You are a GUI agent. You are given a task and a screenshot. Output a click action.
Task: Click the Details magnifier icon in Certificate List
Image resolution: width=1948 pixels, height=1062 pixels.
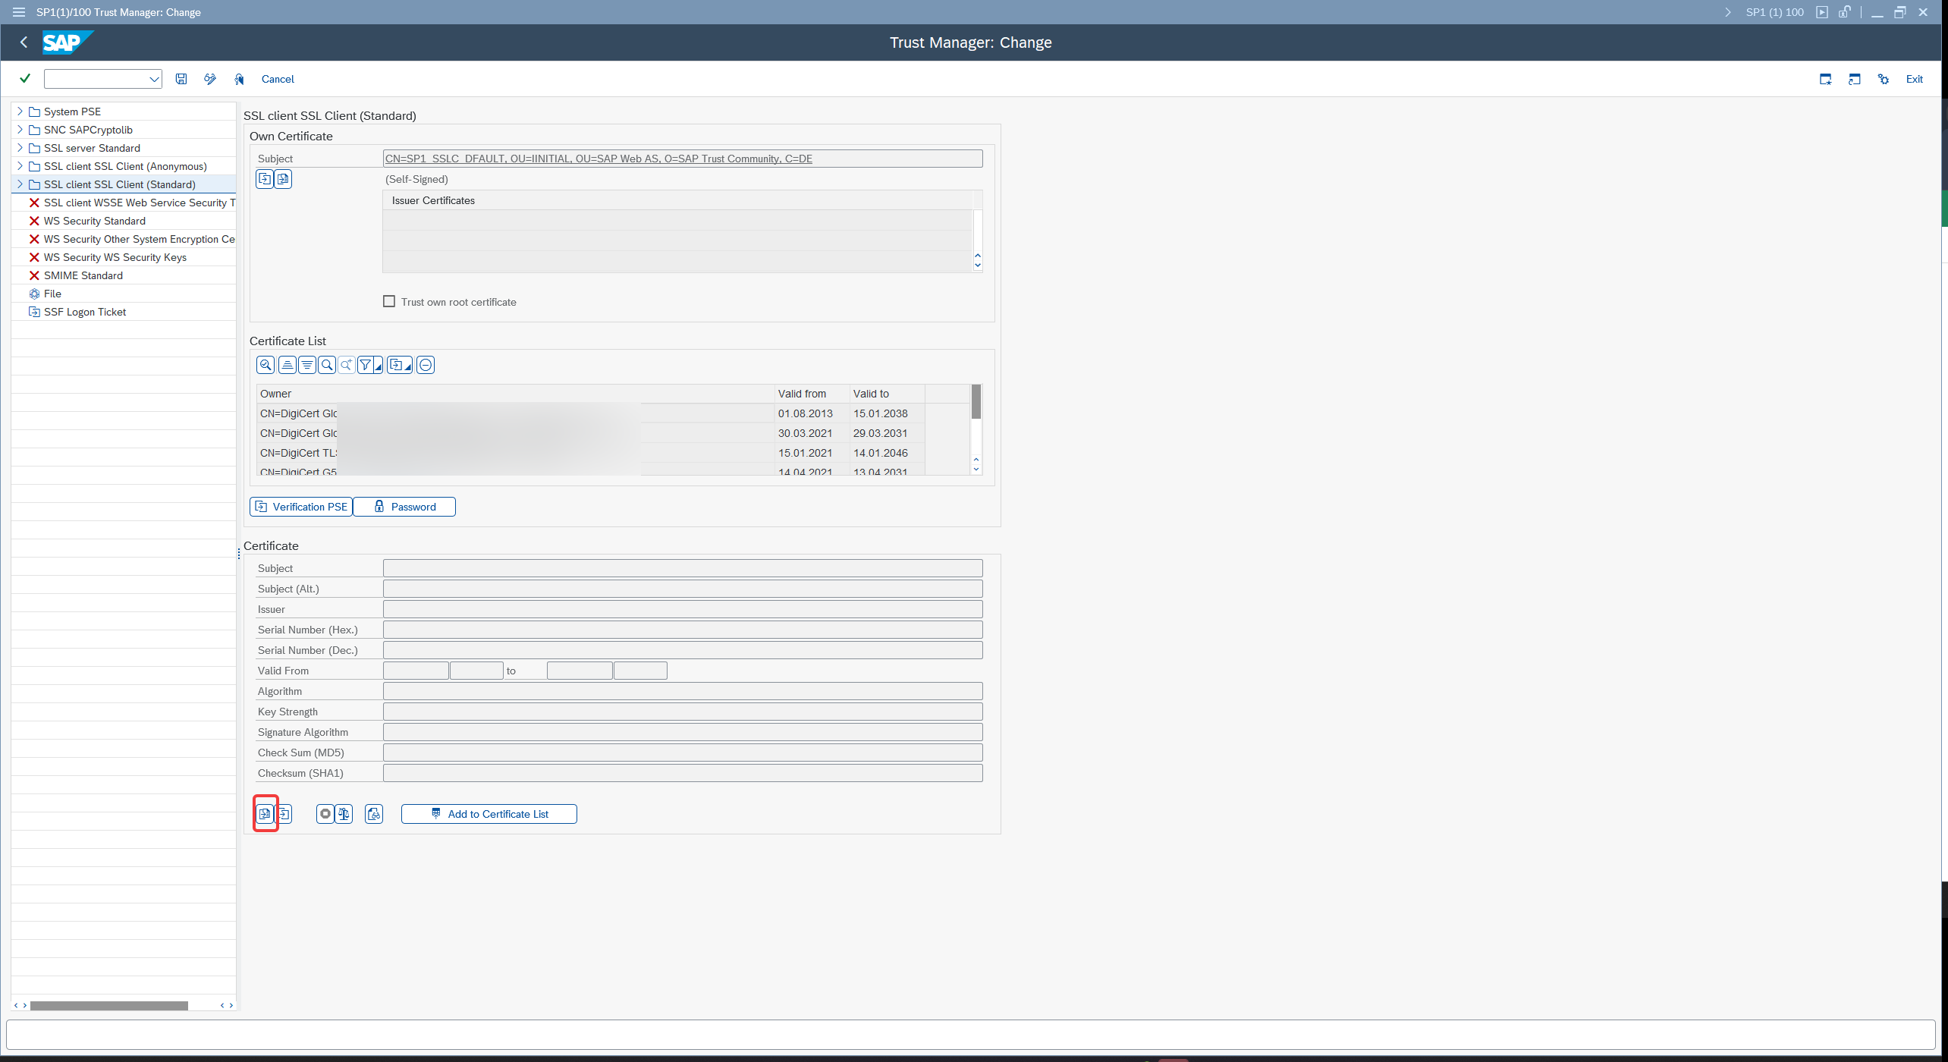[265, 365]
